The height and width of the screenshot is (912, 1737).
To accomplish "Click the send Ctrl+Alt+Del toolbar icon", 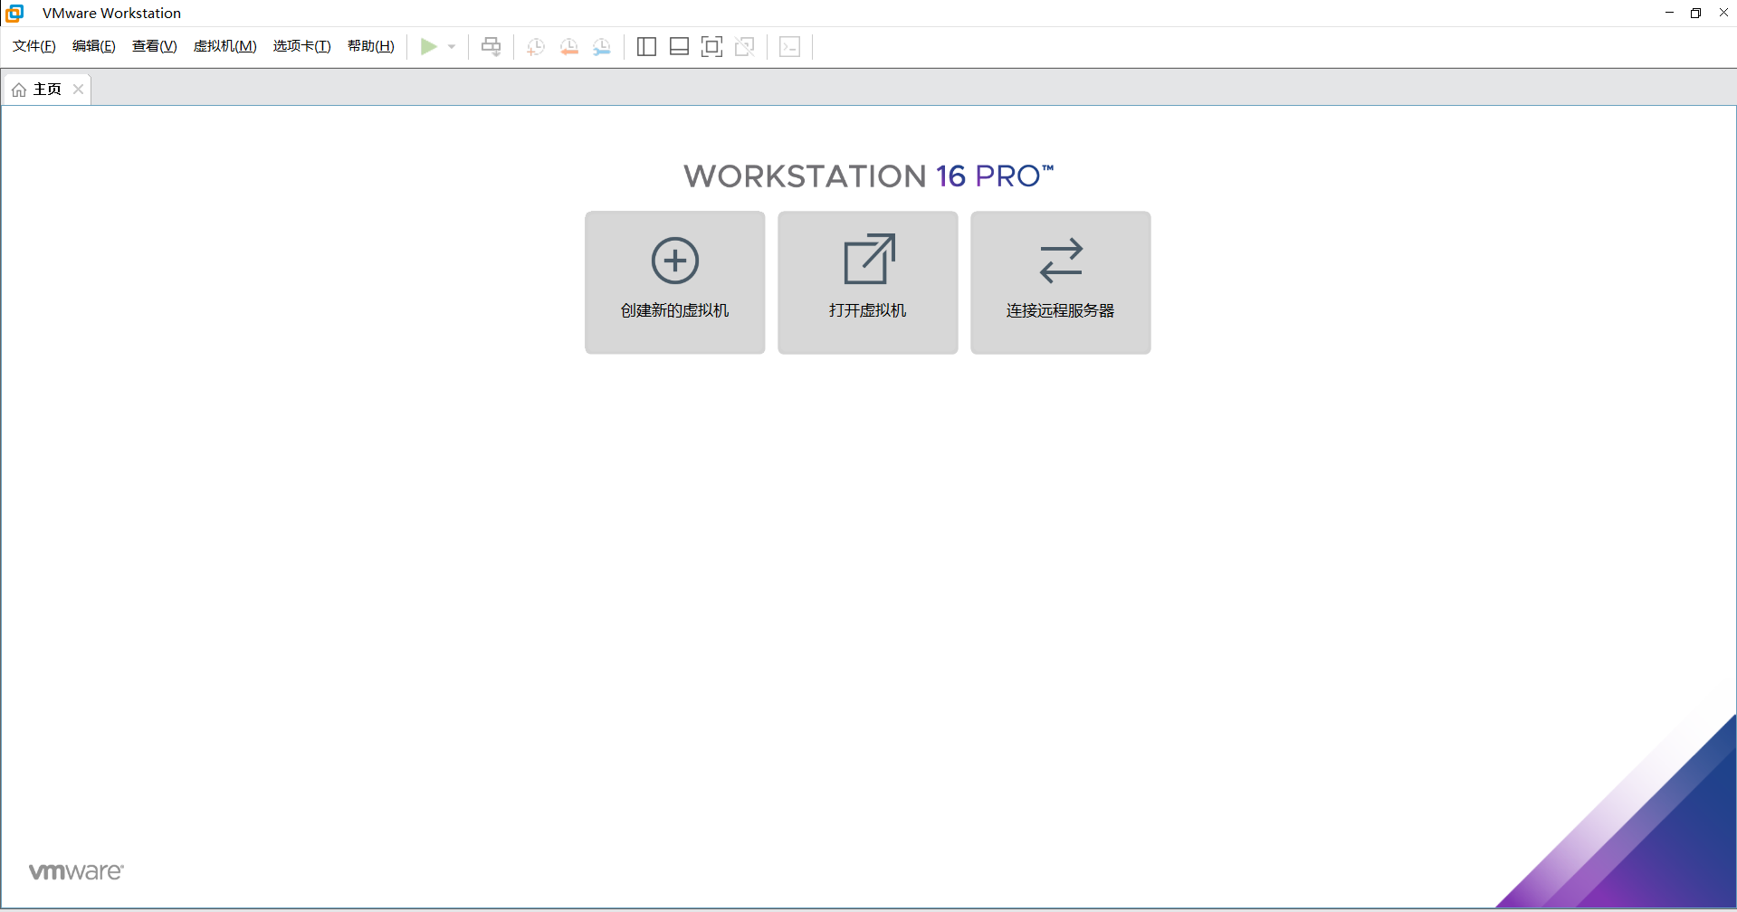I will tap(492, 46).
